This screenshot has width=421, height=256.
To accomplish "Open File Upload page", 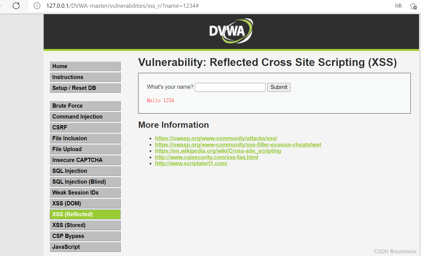I will (x=85, y=149).
